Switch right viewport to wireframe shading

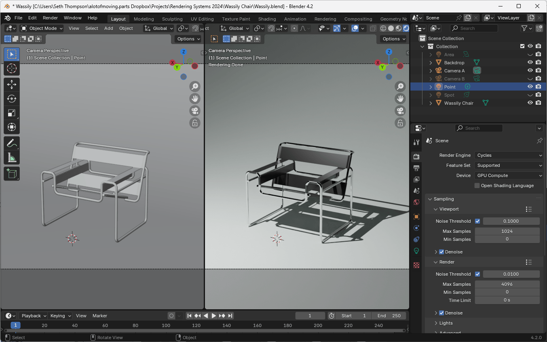click(384, 28)
